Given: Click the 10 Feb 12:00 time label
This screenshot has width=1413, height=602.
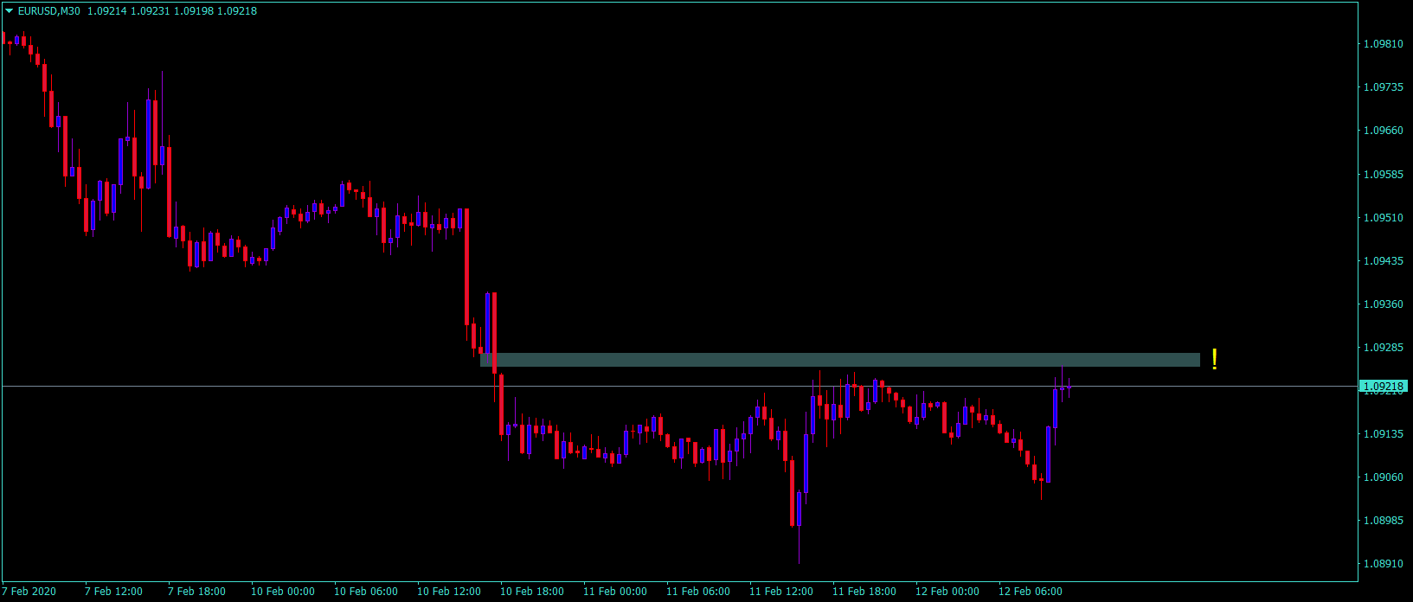Looking at the screenshot, I should point(449,592).
